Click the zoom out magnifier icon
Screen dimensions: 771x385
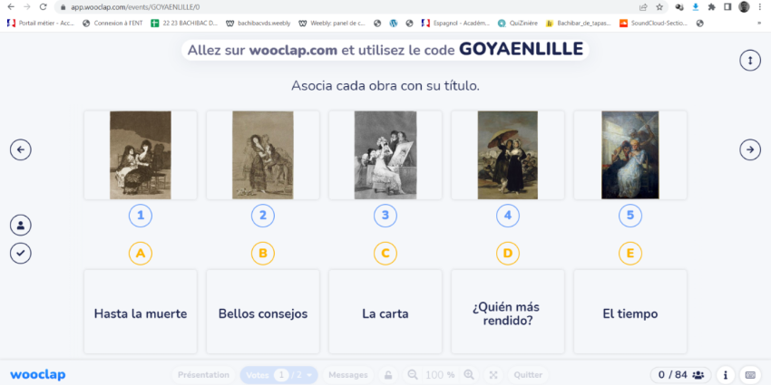[413, 375]
